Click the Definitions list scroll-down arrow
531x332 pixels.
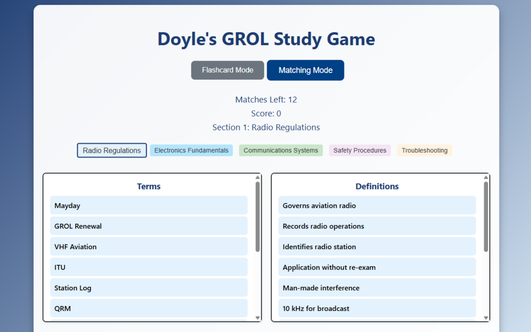tap(486, 318)
